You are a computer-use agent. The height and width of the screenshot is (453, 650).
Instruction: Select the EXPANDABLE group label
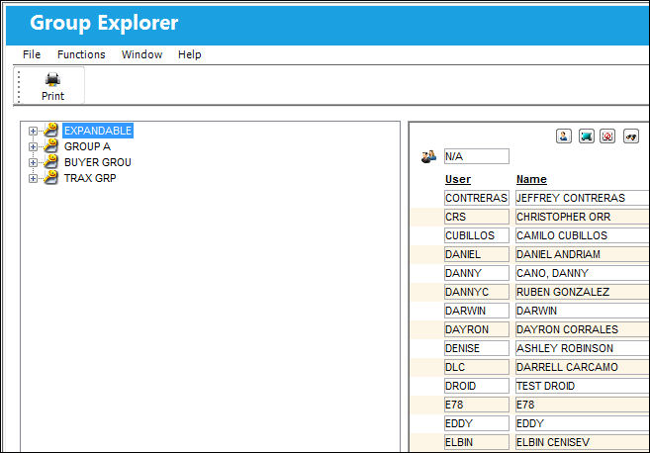coord(98,131)
